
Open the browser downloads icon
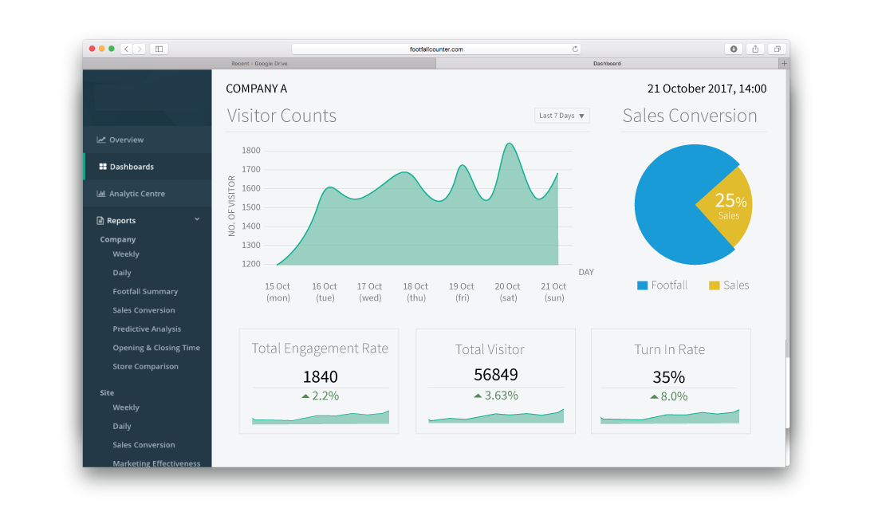coord(734,49)
